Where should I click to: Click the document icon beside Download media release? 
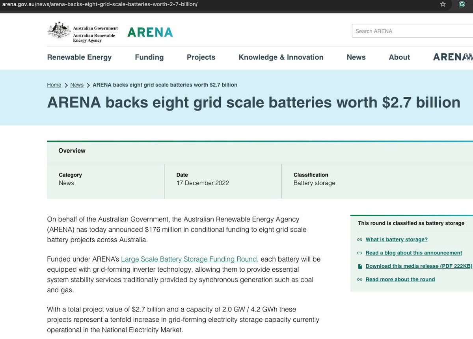(x=359, y=266)
